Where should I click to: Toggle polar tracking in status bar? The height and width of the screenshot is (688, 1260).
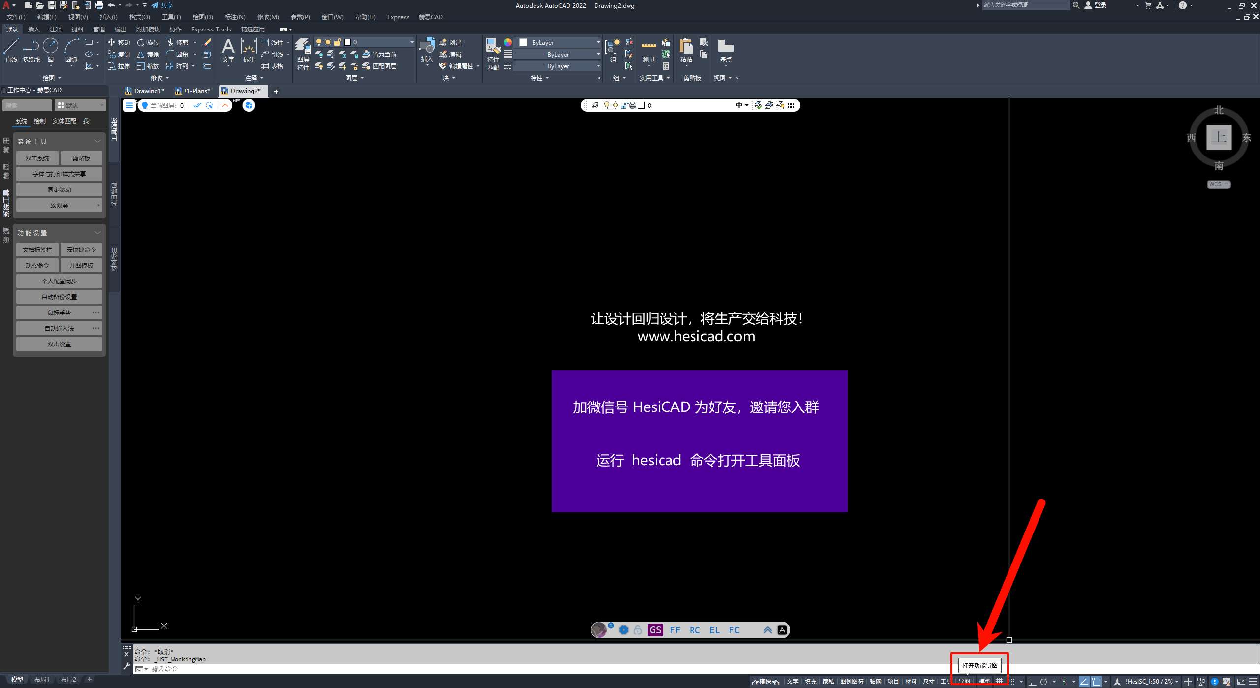coord(1044,681)
